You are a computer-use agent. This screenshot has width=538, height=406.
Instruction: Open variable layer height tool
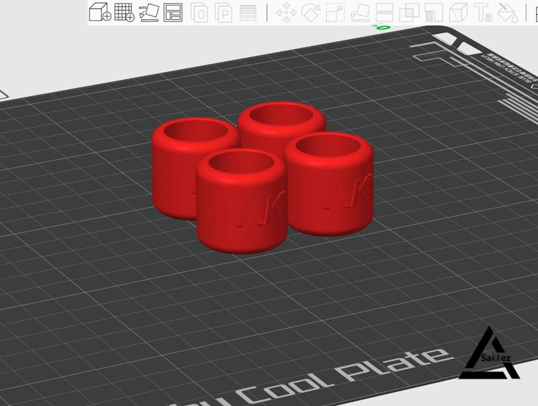[247, 13]
